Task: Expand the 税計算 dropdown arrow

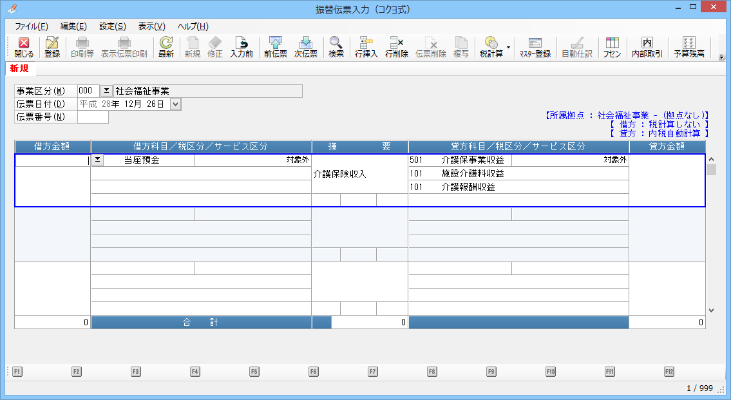Action: 508,48
